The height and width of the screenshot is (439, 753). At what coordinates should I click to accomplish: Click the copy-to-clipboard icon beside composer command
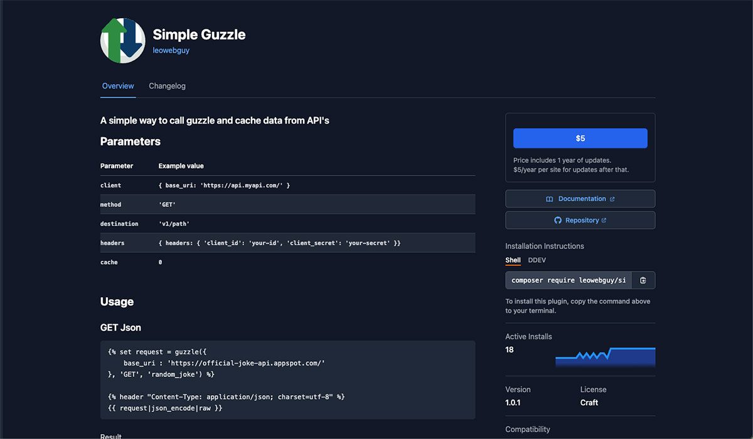pos(643,280)
